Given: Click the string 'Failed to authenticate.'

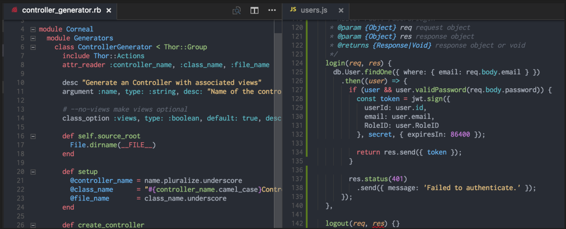Looking at the screenshot, I should tap(472, 188).
